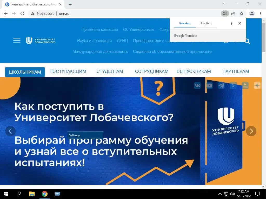This screenshot has width=266, height=199.
Task: Open Chrome three-dot main menu
Action: [260, 13]
